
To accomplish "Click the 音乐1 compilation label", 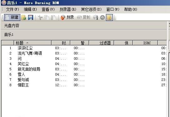I will coord(9,35).
